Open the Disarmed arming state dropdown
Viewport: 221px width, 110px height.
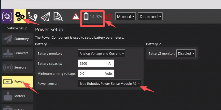(150, 16)
